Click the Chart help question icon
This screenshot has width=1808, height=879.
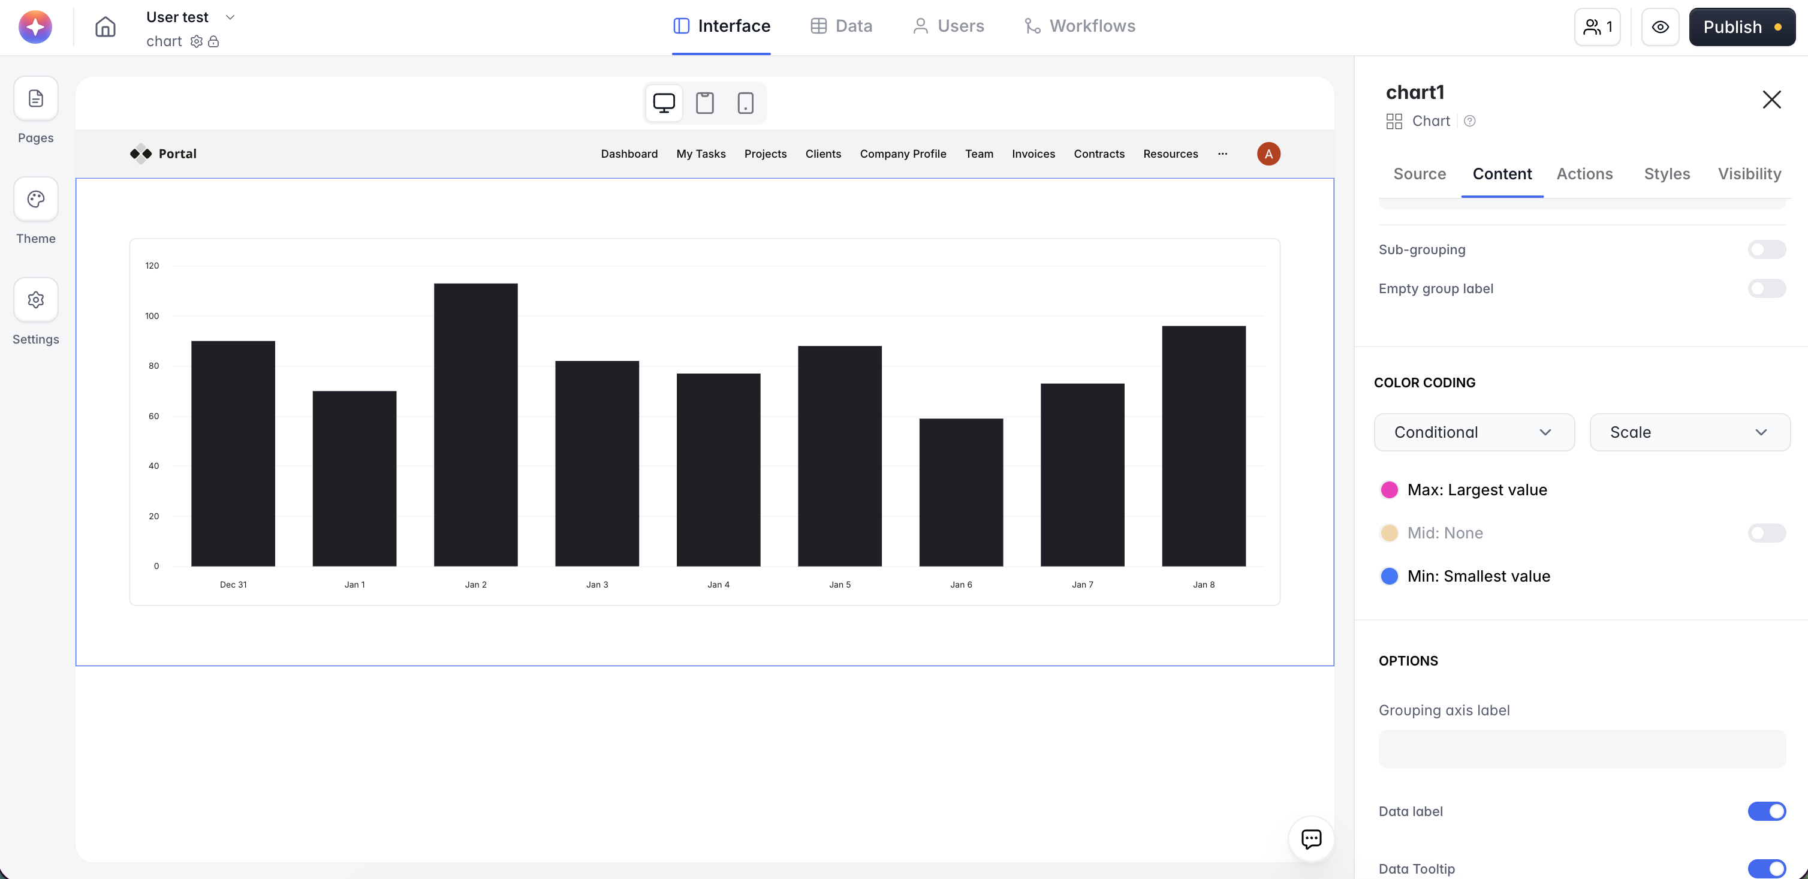coord(1469,121)
